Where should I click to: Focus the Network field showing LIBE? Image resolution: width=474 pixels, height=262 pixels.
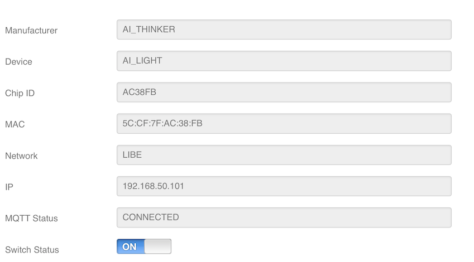284,155
